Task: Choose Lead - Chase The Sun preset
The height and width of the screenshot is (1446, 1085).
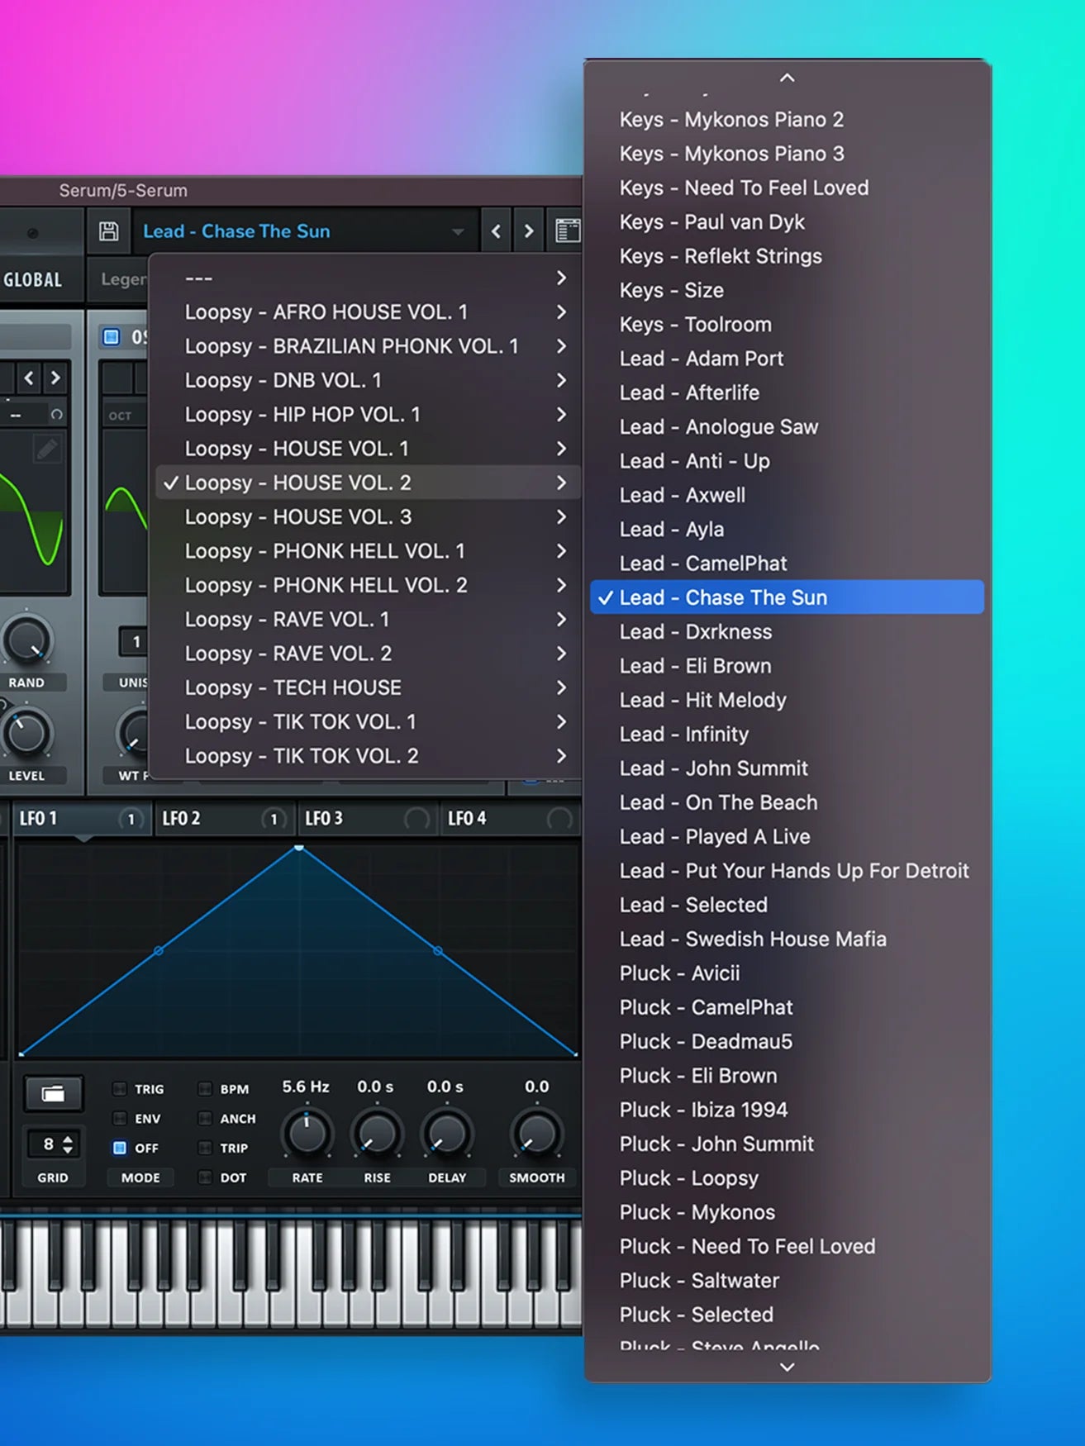Action: [x=787, y=597]
